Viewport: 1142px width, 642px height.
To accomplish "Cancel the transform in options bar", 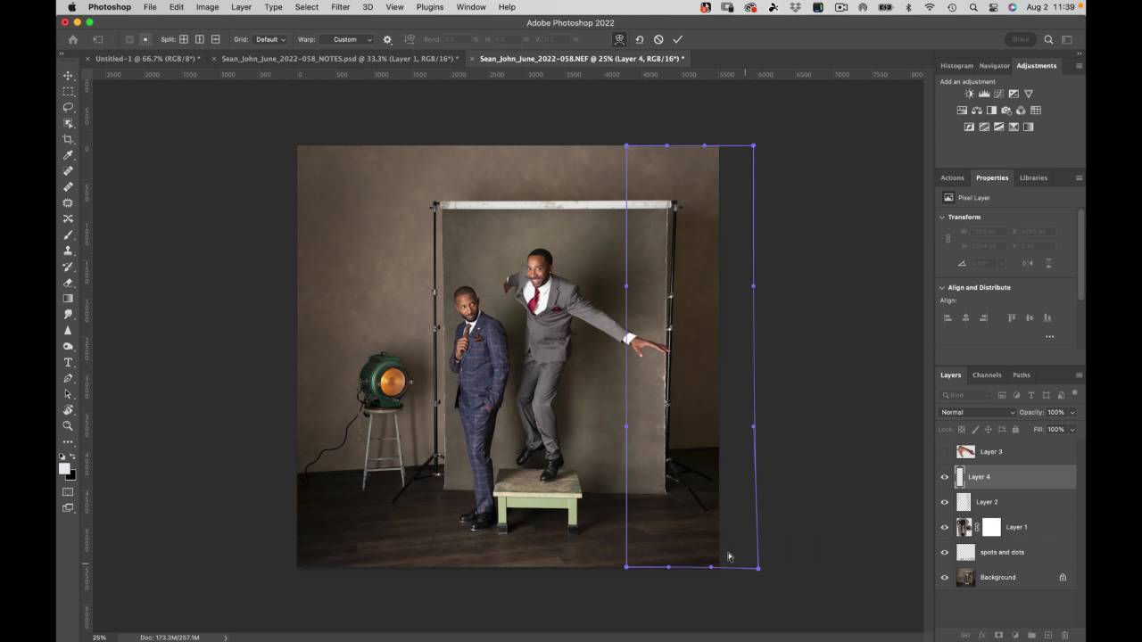I will (x=658, y=39).
